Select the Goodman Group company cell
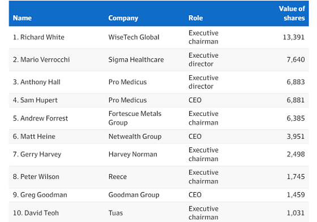Viewport: 317px width, 222px height. click(x=134, y=195)
